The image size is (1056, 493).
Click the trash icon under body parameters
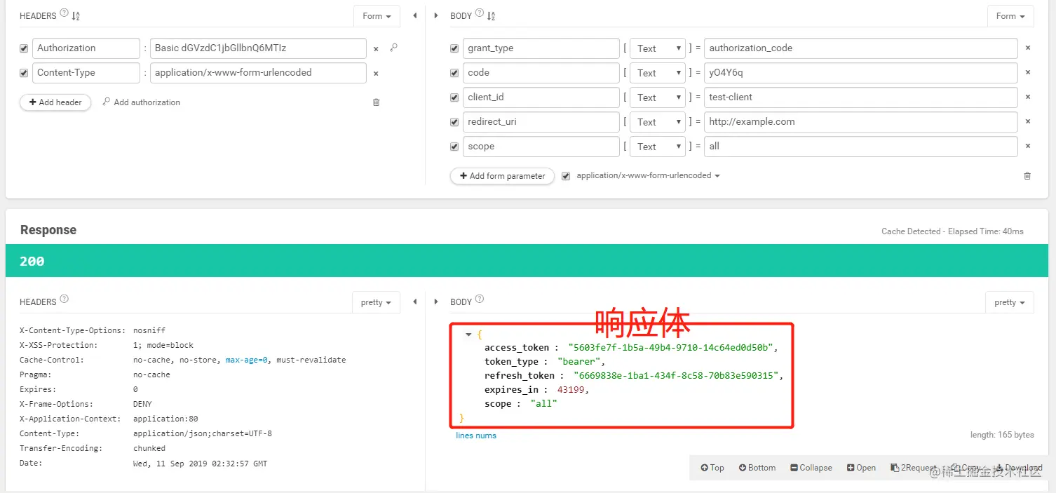click(1027, 176)
